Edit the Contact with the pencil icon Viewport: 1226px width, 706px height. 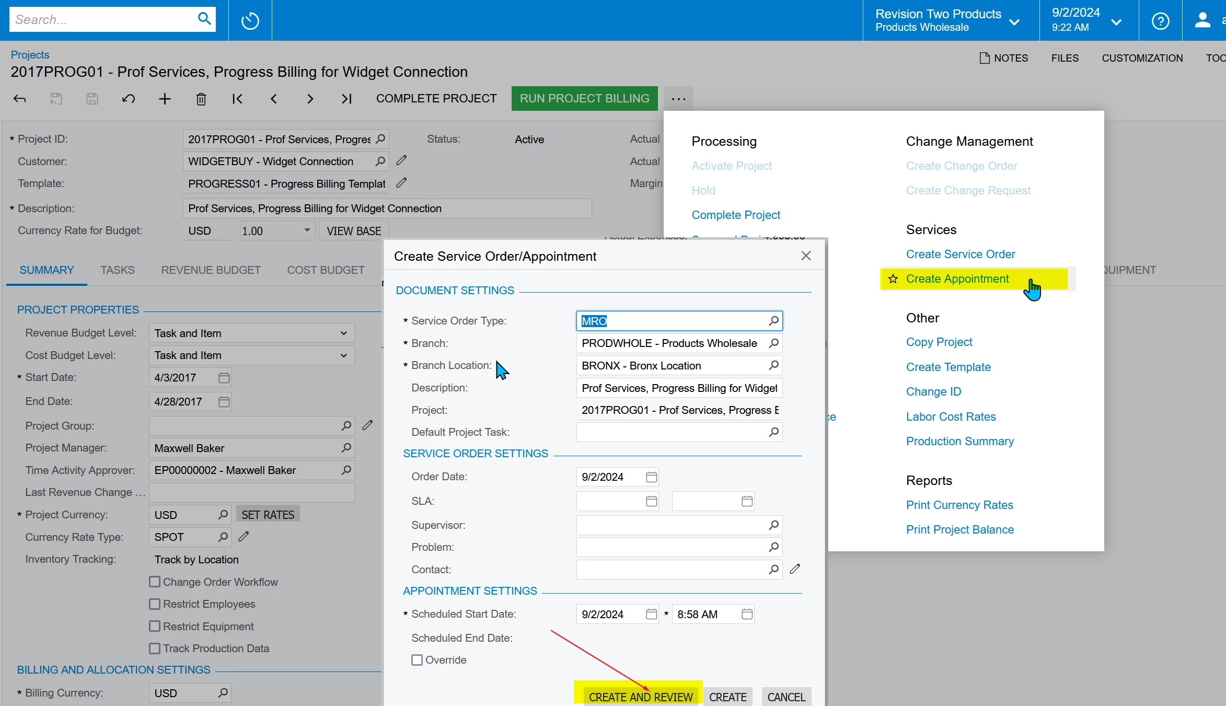coord(795,569)
